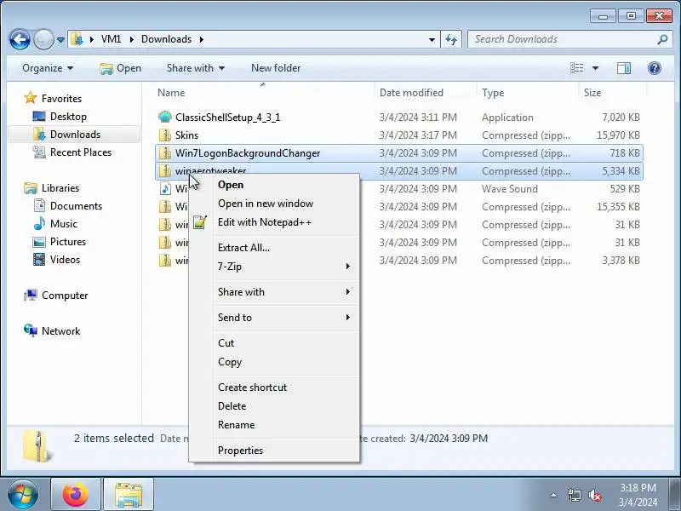Viewport: 681px width, 511px height.
Task: Select the Skins zip folder icon
Action: 165,135
